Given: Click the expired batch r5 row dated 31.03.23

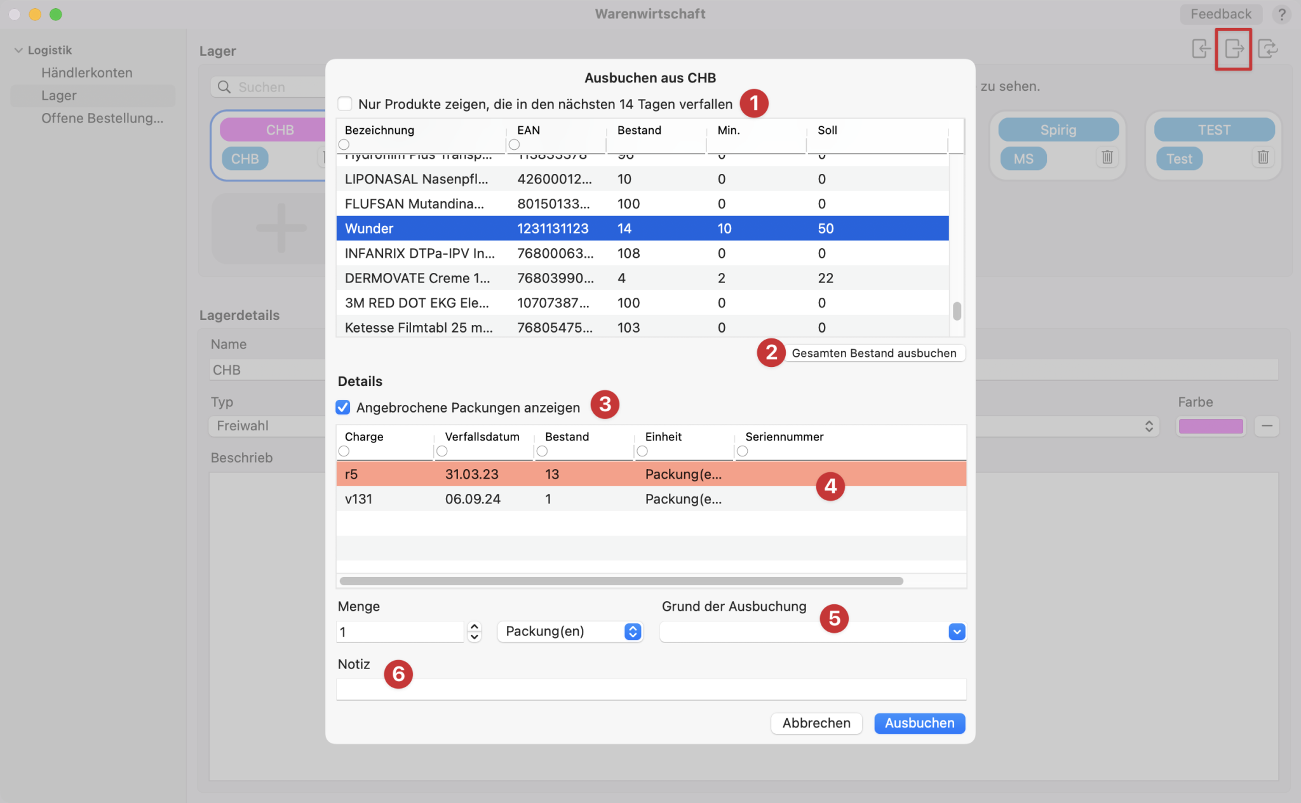Looking at the screenshot, I should (650, 474).
